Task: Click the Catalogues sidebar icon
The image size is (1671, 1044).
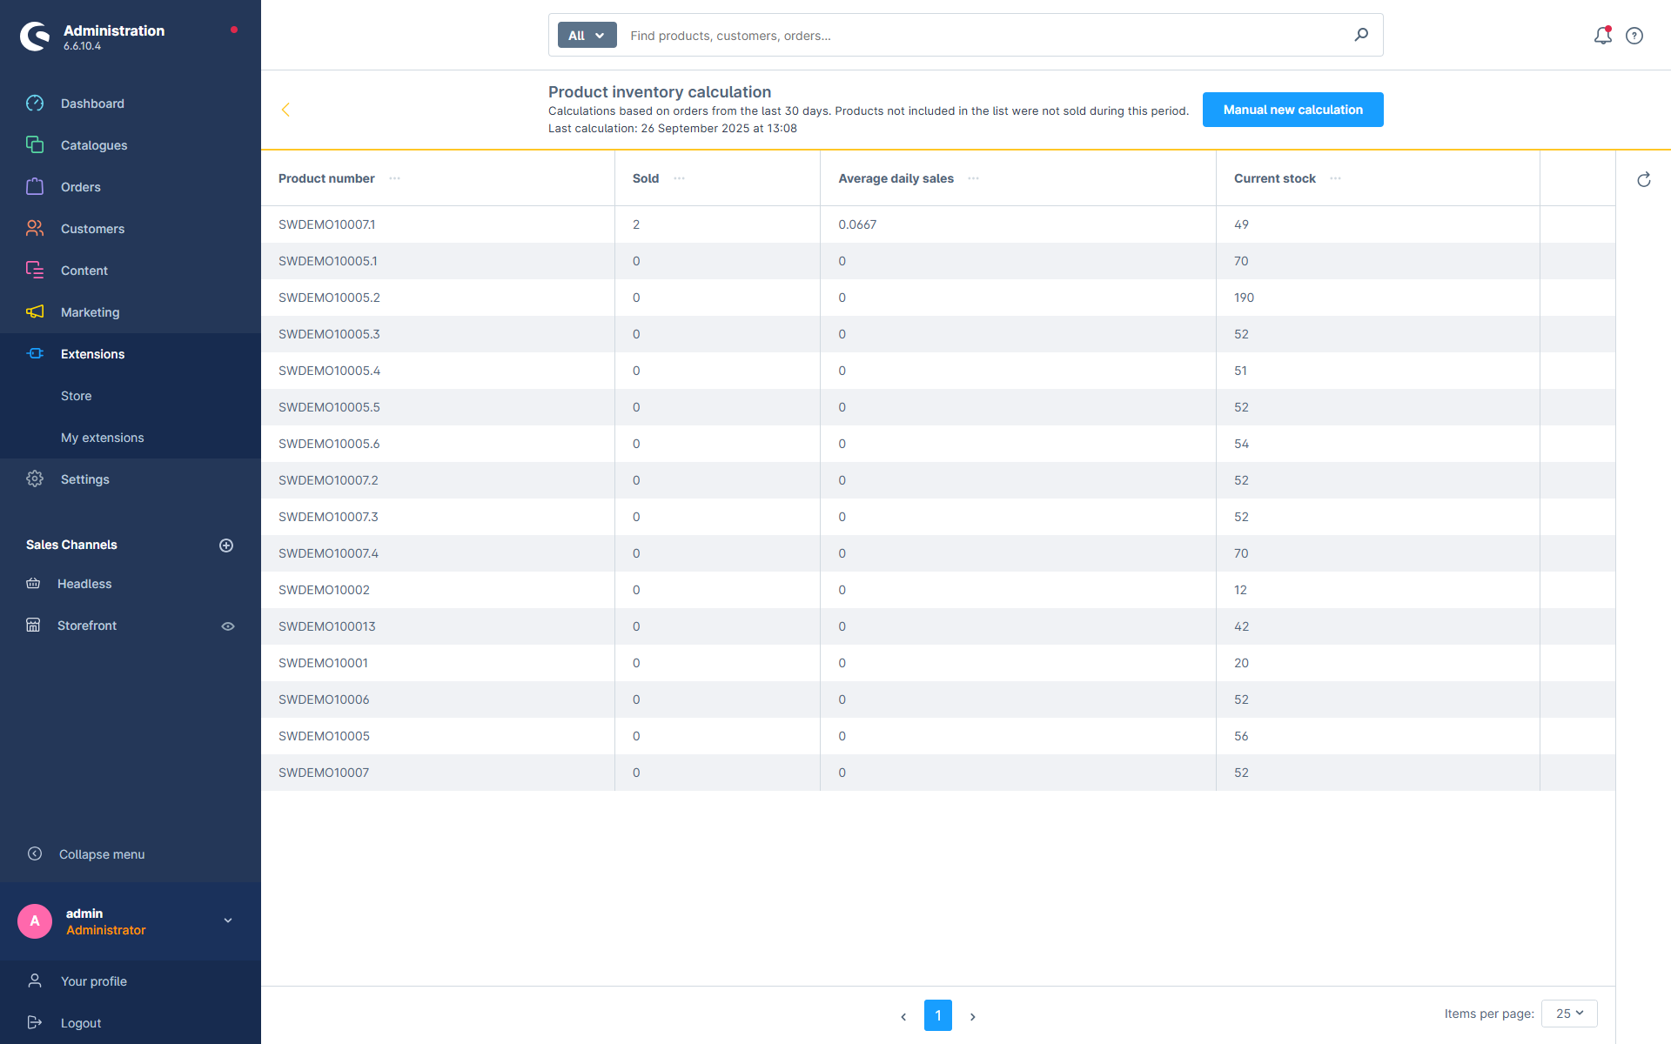Action: click(x=35, y=145)
